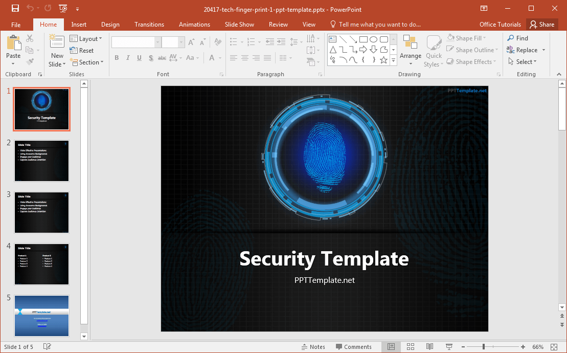This screenshot has width=567, height=353.
Task: Apply italic formatting
Action: 128,58
